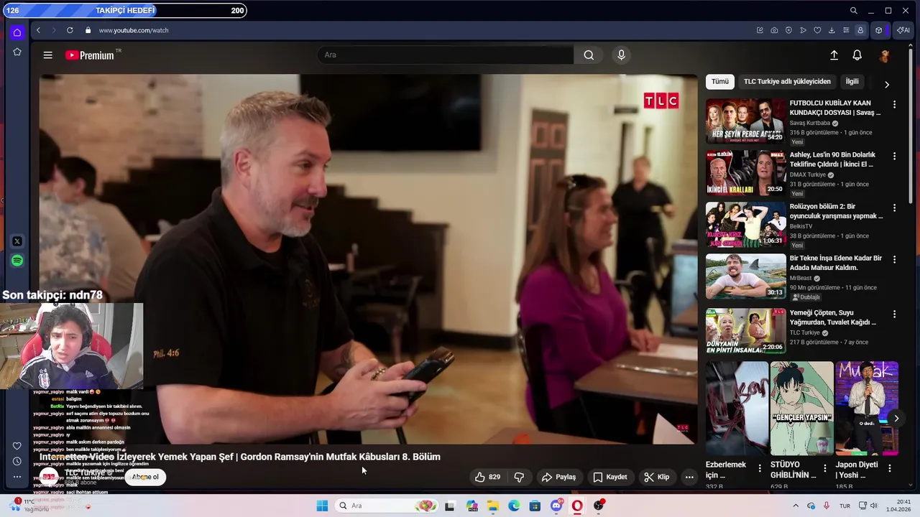
Task: Open more actions (three dots) under video
Action: pos(689,477)
